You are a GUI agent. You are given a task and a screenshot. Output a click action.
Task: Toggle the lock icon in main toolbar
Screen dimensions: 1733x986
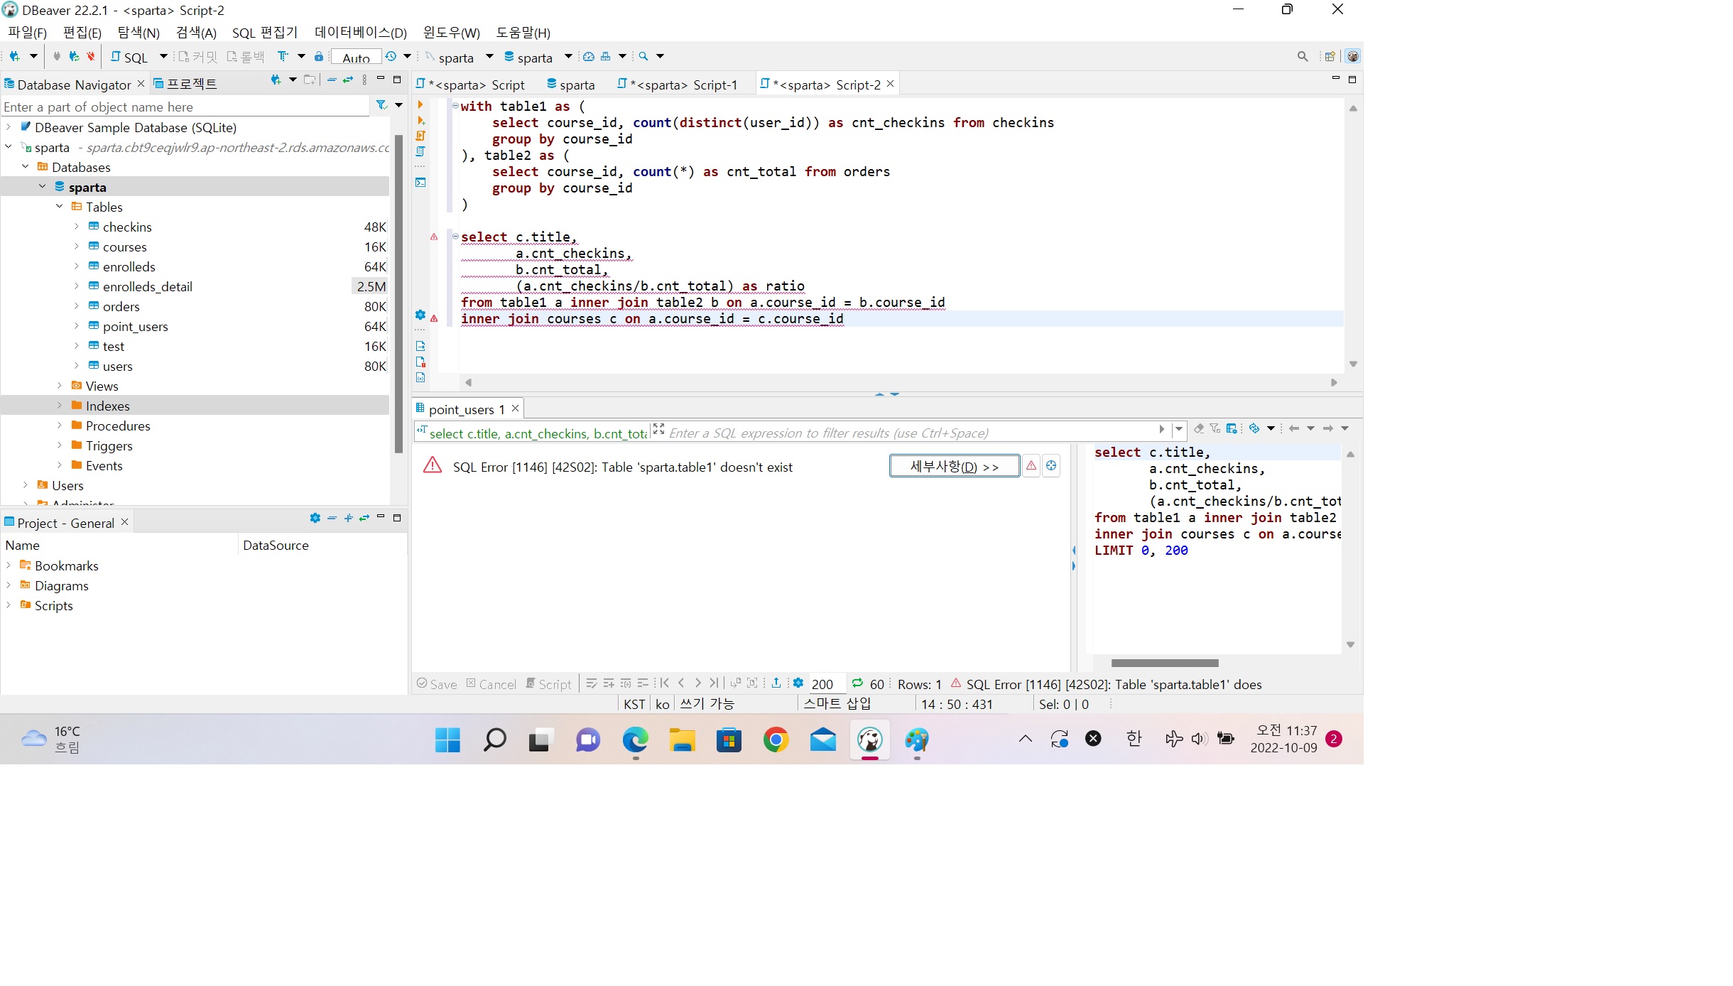pos(319,56)
